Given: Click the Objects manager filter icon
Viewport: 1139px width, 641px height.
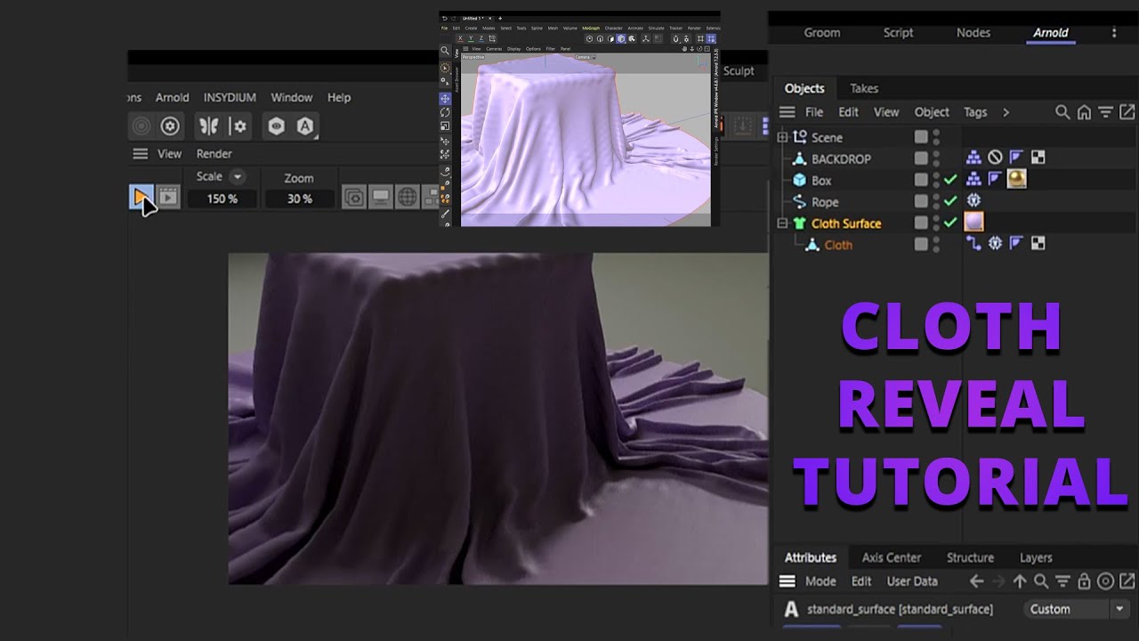Looking at the screenshot, I should pos(1105,112).
